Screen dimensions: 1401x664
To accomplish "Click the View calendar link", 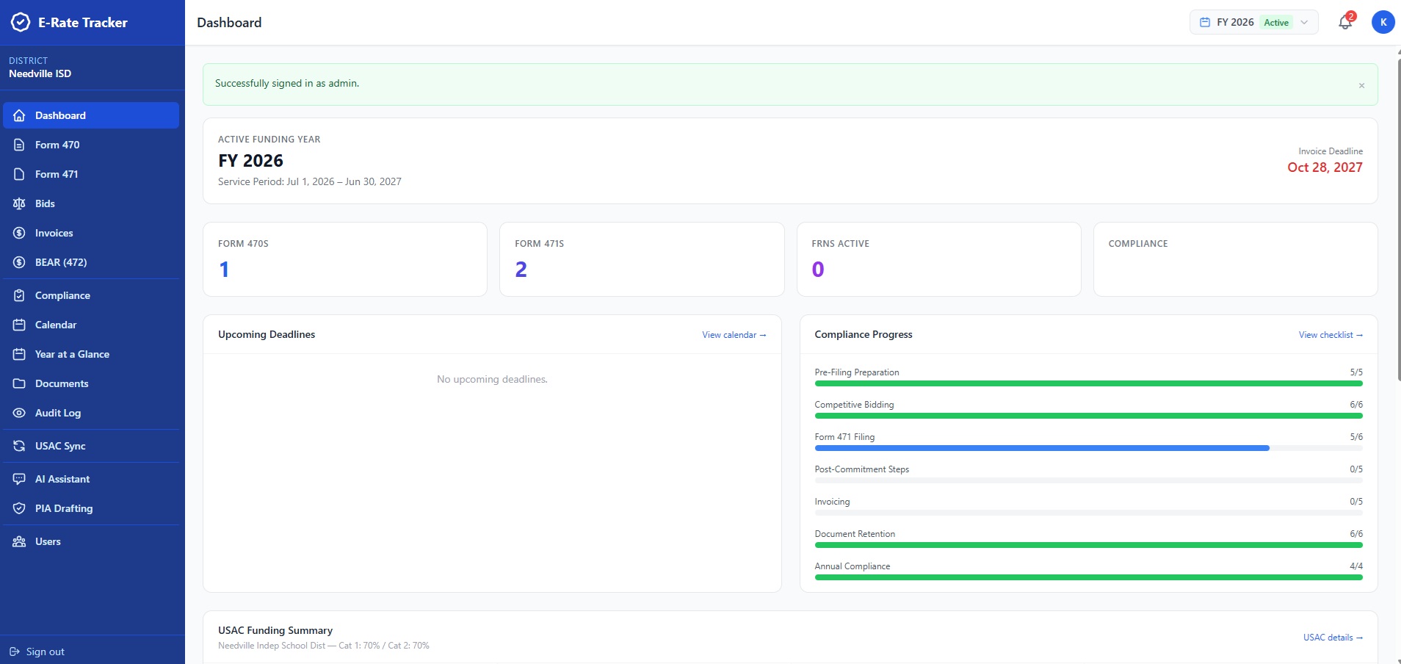I will coord(733,335).
